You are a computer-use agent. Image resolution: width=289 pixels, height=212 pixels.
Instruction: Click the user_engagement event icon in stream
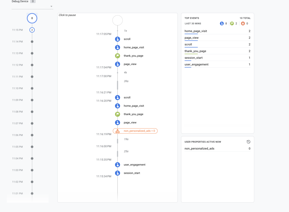coord(117,165)
